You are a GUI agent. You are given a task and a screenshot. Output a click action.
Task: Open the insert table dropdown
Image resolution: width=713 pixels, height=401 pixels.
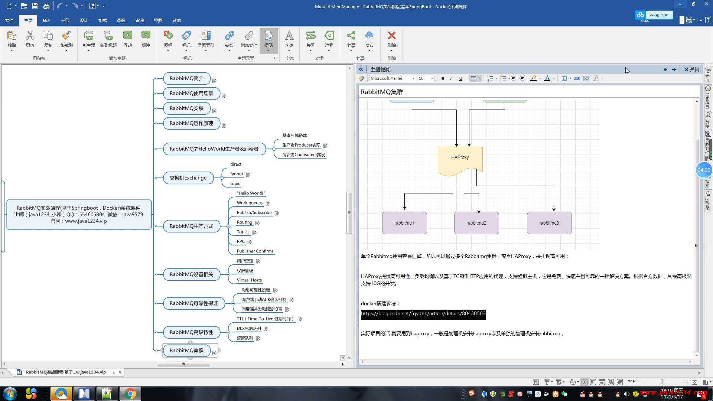570,78
